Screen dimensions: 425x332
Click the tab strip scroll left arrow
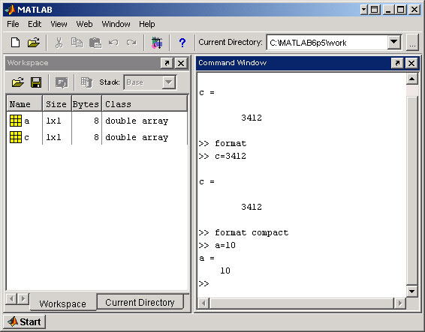[x=11, y=299]
